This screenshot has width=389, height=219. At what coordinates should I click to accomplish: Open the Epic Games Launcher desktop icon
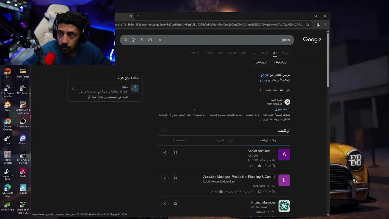(8, 91)
